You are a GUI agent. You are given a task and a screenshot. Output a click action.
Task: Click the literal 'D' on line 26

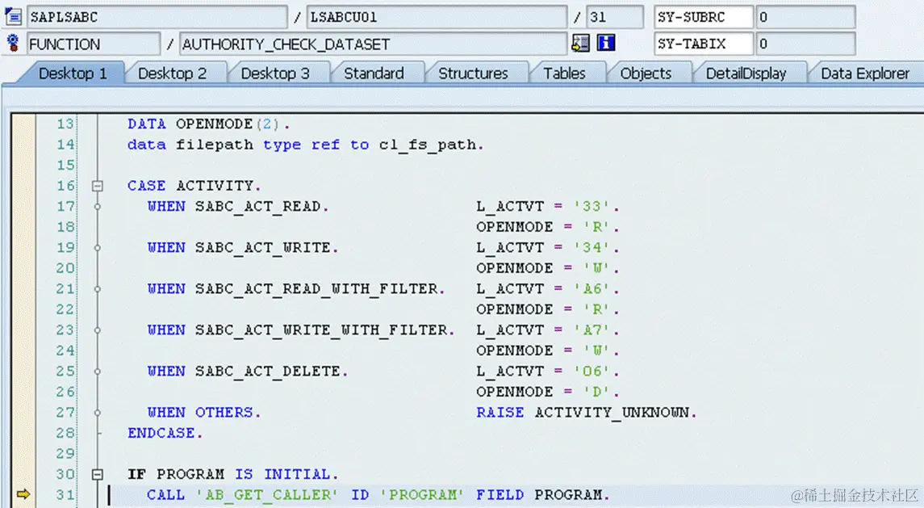click(x=597, y=392)
